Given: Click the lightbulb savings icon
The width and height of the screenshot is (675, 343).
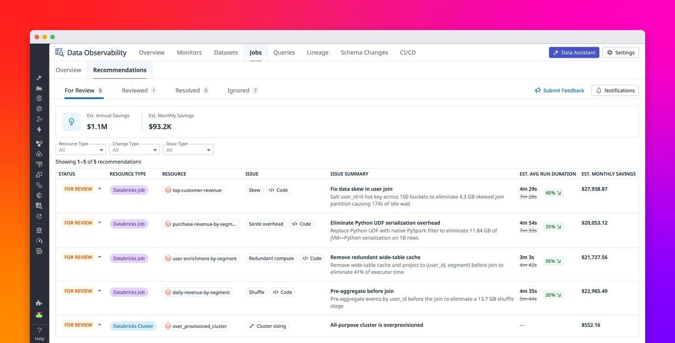Looking at the screenshot, I should point(71,122).
